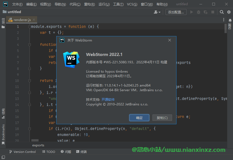Open the 帮助(H) menu
The width and height of the screenshot is (233, 160).
(162, 4)
